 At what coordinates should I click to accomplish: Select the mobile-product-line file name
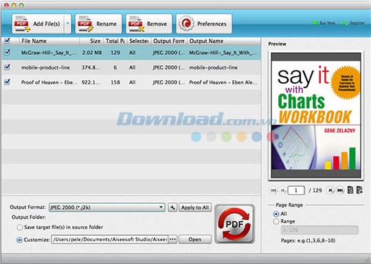[x=45, y=67]
